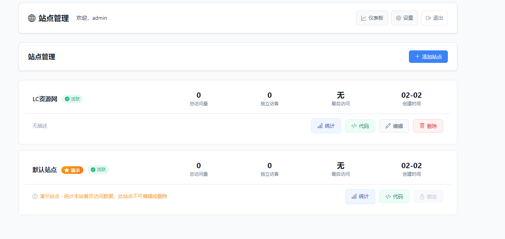
Task: Click the globe icon beside 站点管理 header
Action: click(x=32, y=18)
